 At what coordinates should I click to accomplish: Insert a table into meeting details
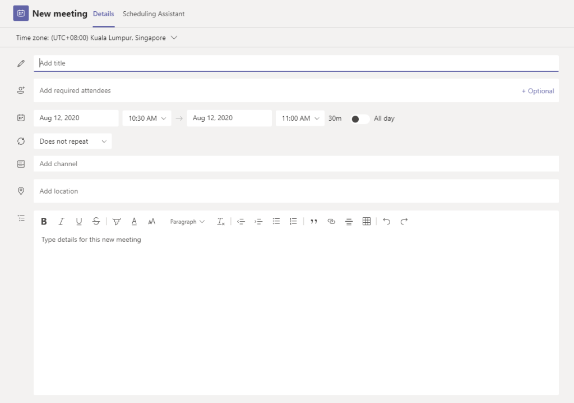(x=367, y=222)
